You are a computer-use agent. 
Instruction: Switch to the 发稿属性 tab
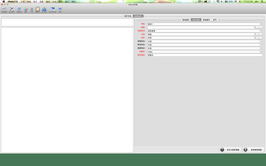(x=206, y=20)
